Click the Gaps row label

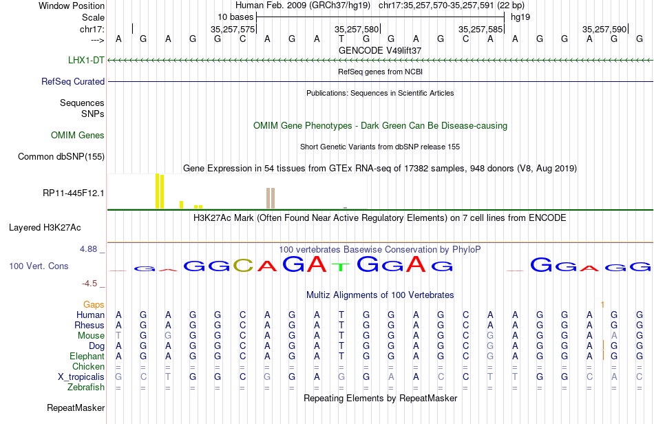pyautogui.click(x=94, y=305)
